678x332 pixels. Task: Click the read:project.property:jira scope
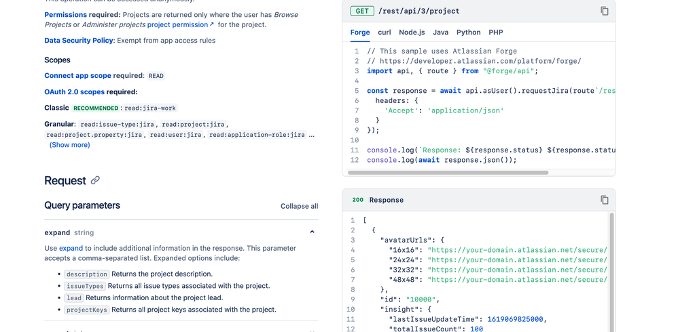94,135
